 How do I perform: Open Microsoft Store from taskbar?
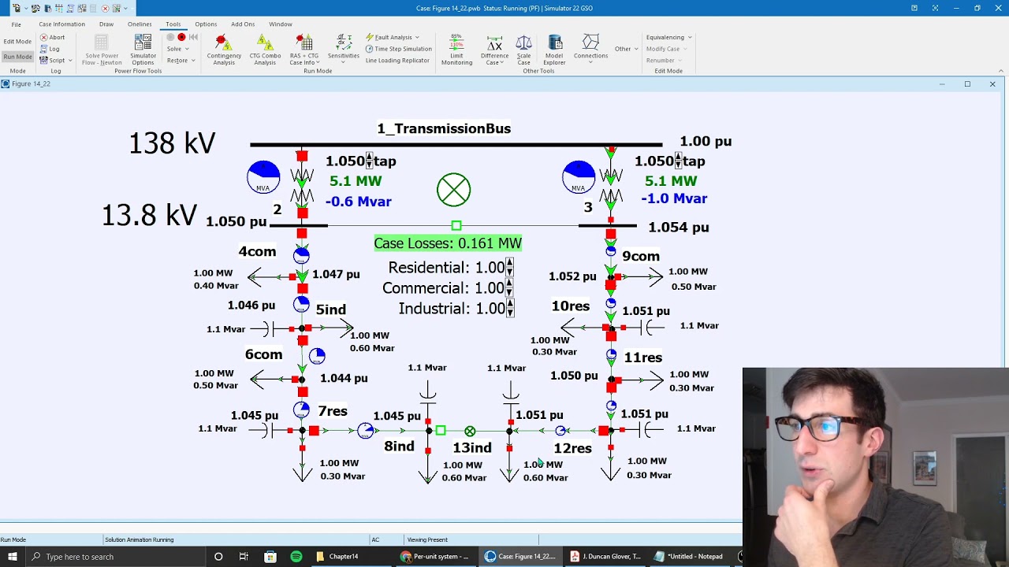(270, 557)
